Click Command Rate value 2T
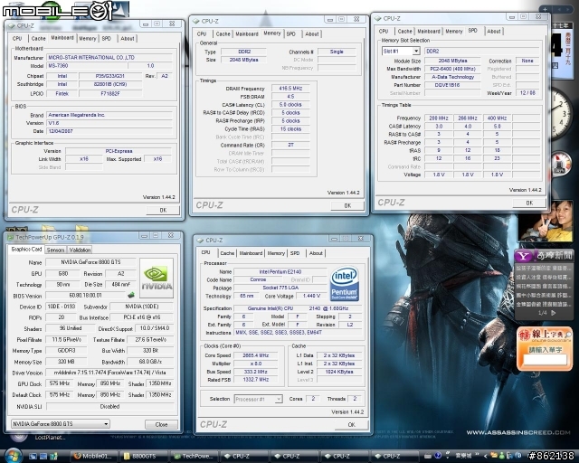 290,145
